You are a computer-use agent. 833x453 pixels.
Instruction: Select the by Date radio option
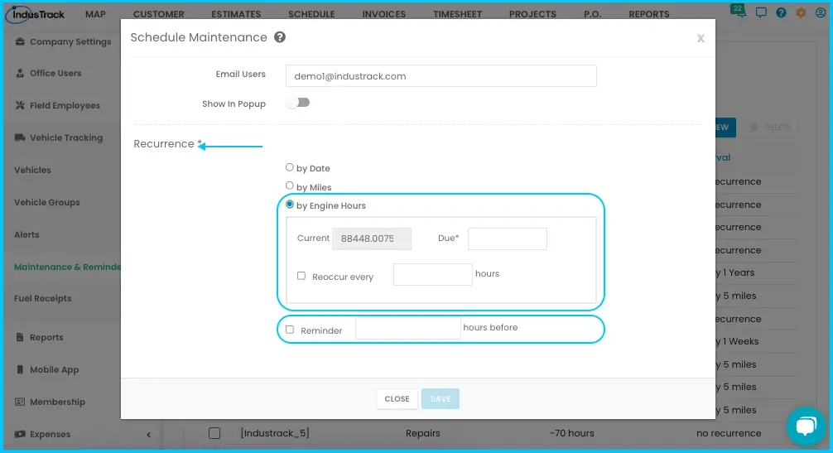pos(290,167)
